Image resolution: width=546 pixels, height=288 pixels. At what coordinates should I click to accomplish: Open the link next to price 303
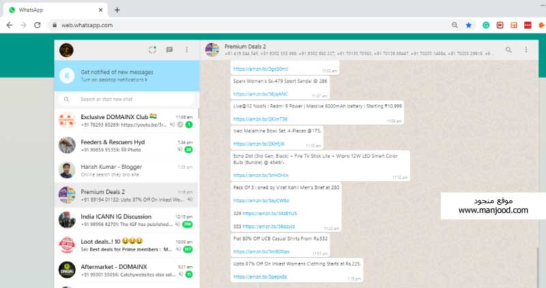click(x=269, y=226)
